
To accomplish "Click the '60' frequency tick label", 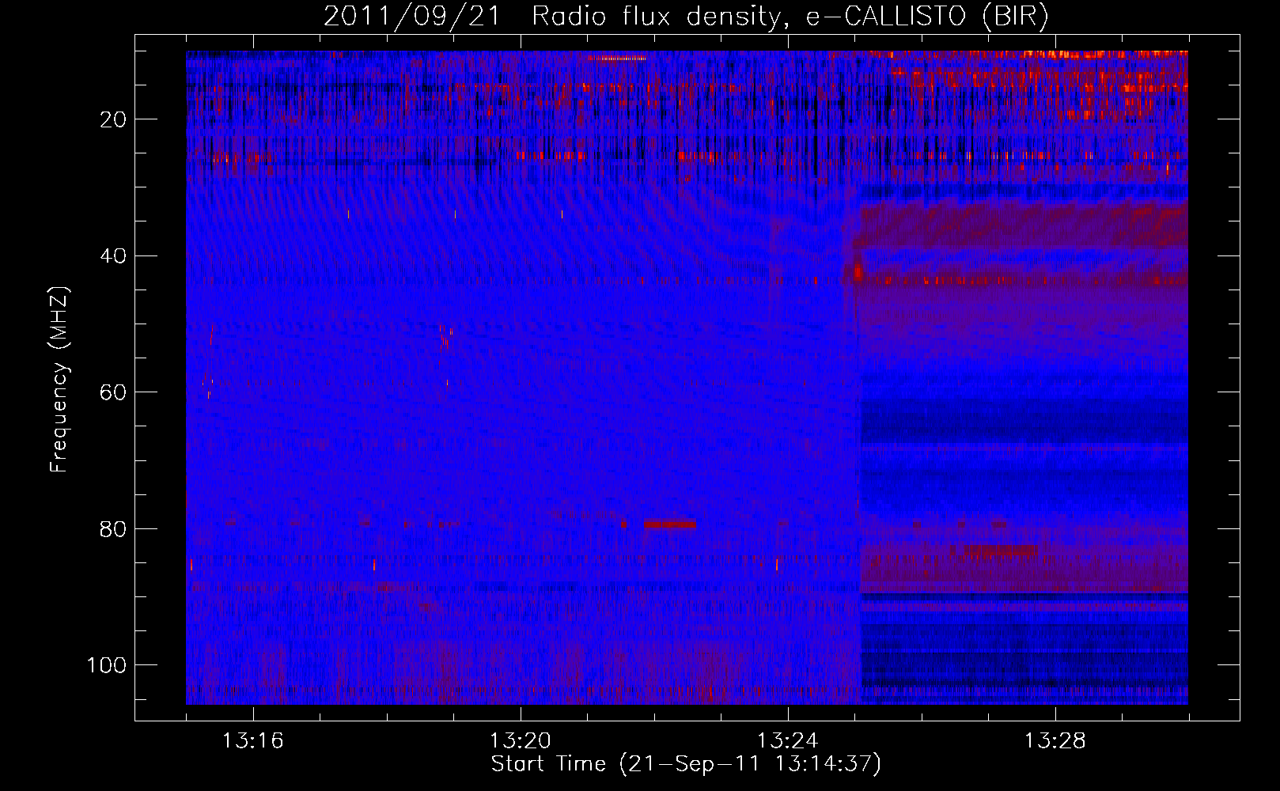I will [x=113, y=392].
